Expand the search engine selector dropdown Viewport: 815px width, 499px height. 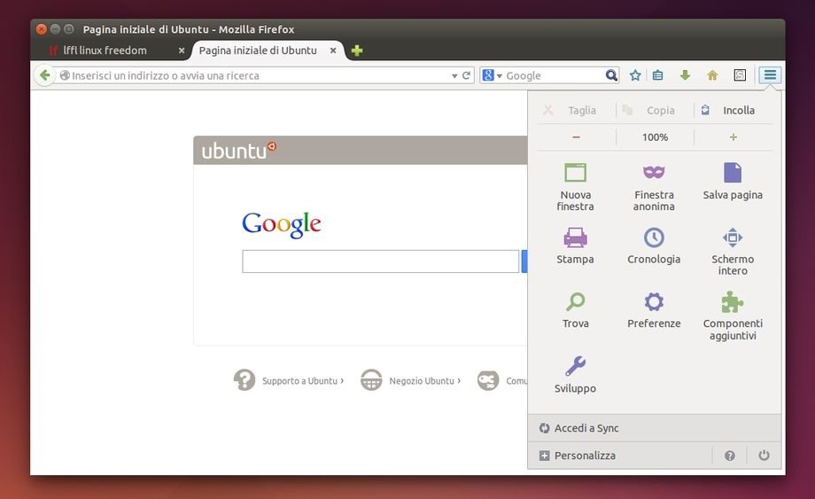tap(493, 75)
